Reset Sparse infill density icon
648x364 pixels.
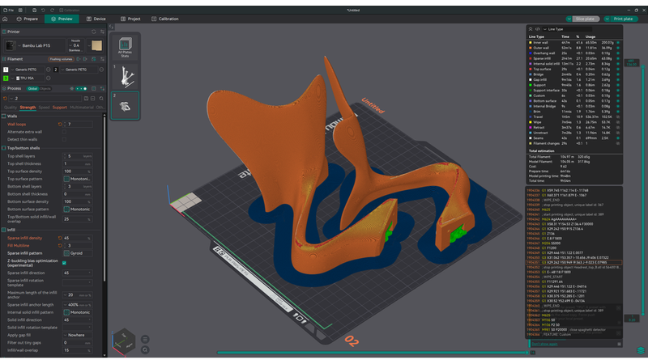coord(60,238)
